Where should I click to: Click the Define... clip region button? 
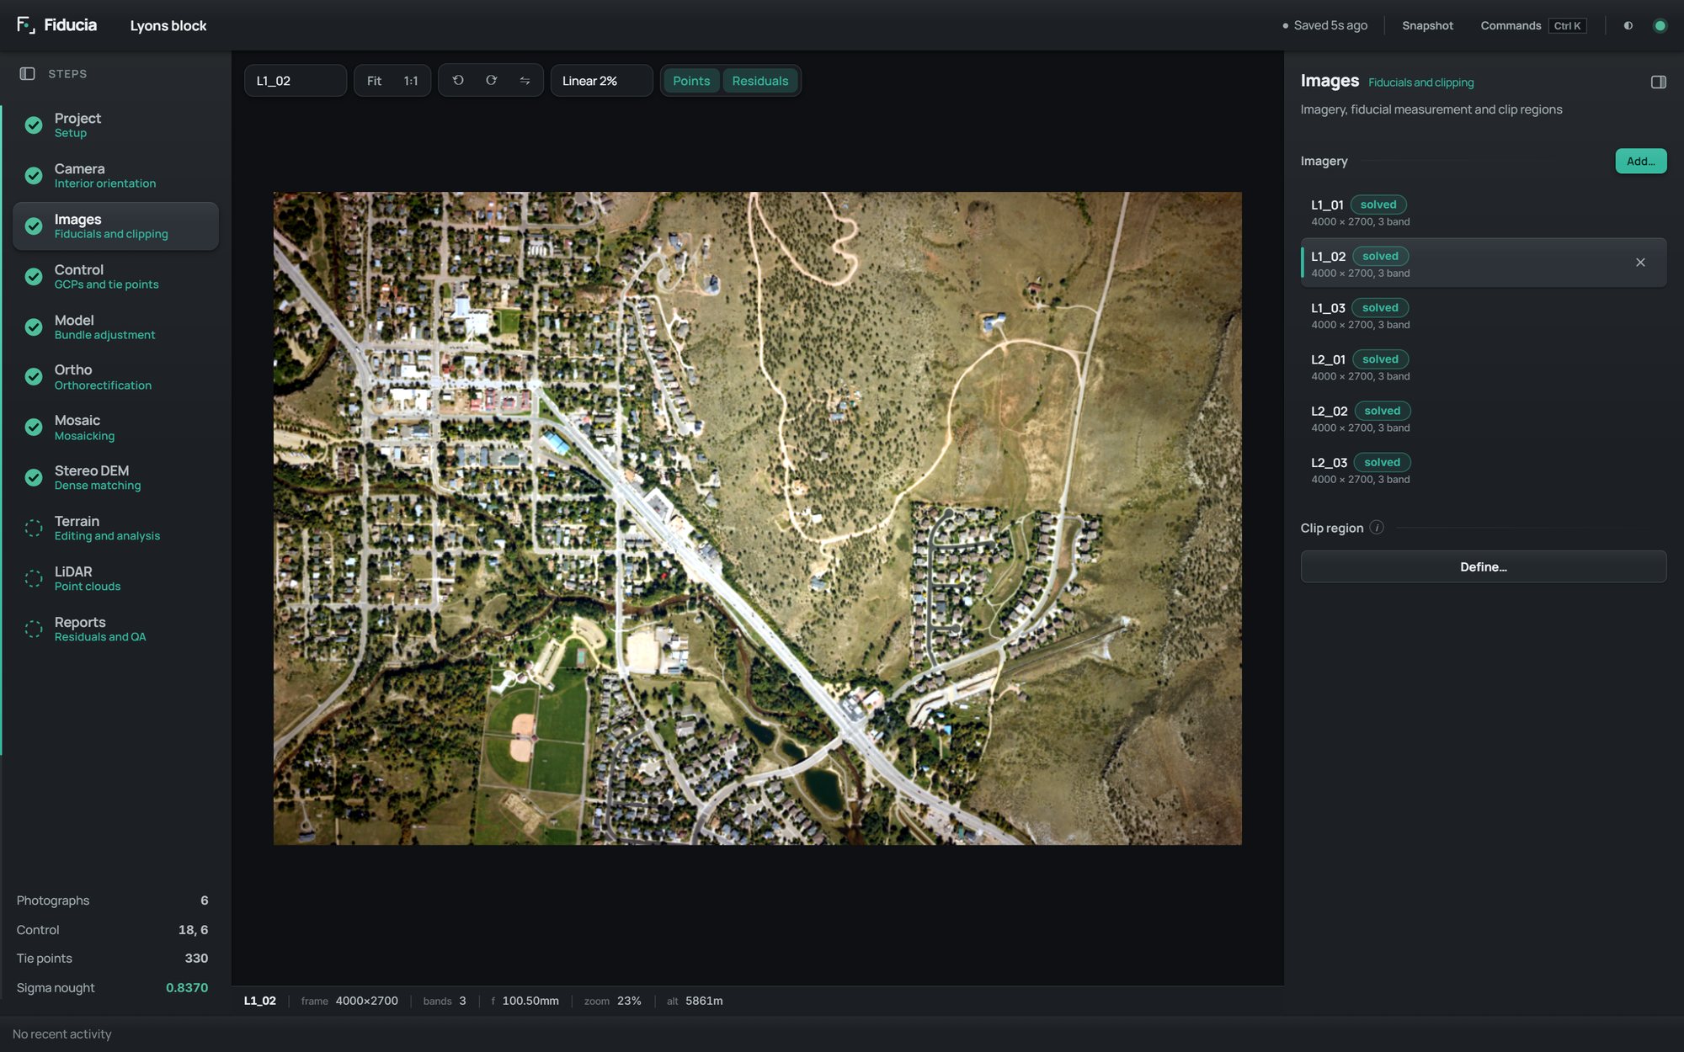[1484, 567]
